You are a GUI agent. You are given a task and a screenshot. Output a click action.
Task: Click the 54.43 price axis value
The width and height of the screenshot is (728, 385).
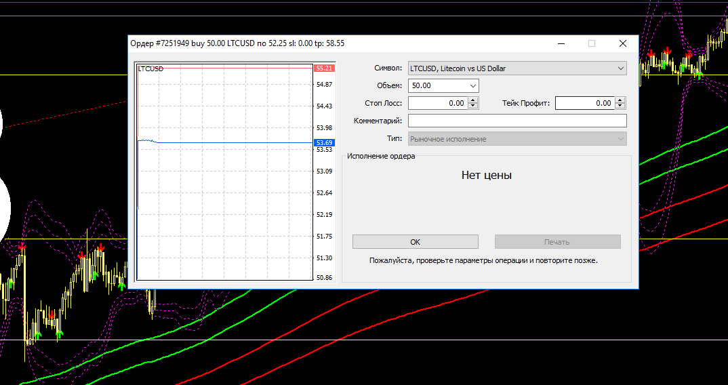tap(324, 106)
